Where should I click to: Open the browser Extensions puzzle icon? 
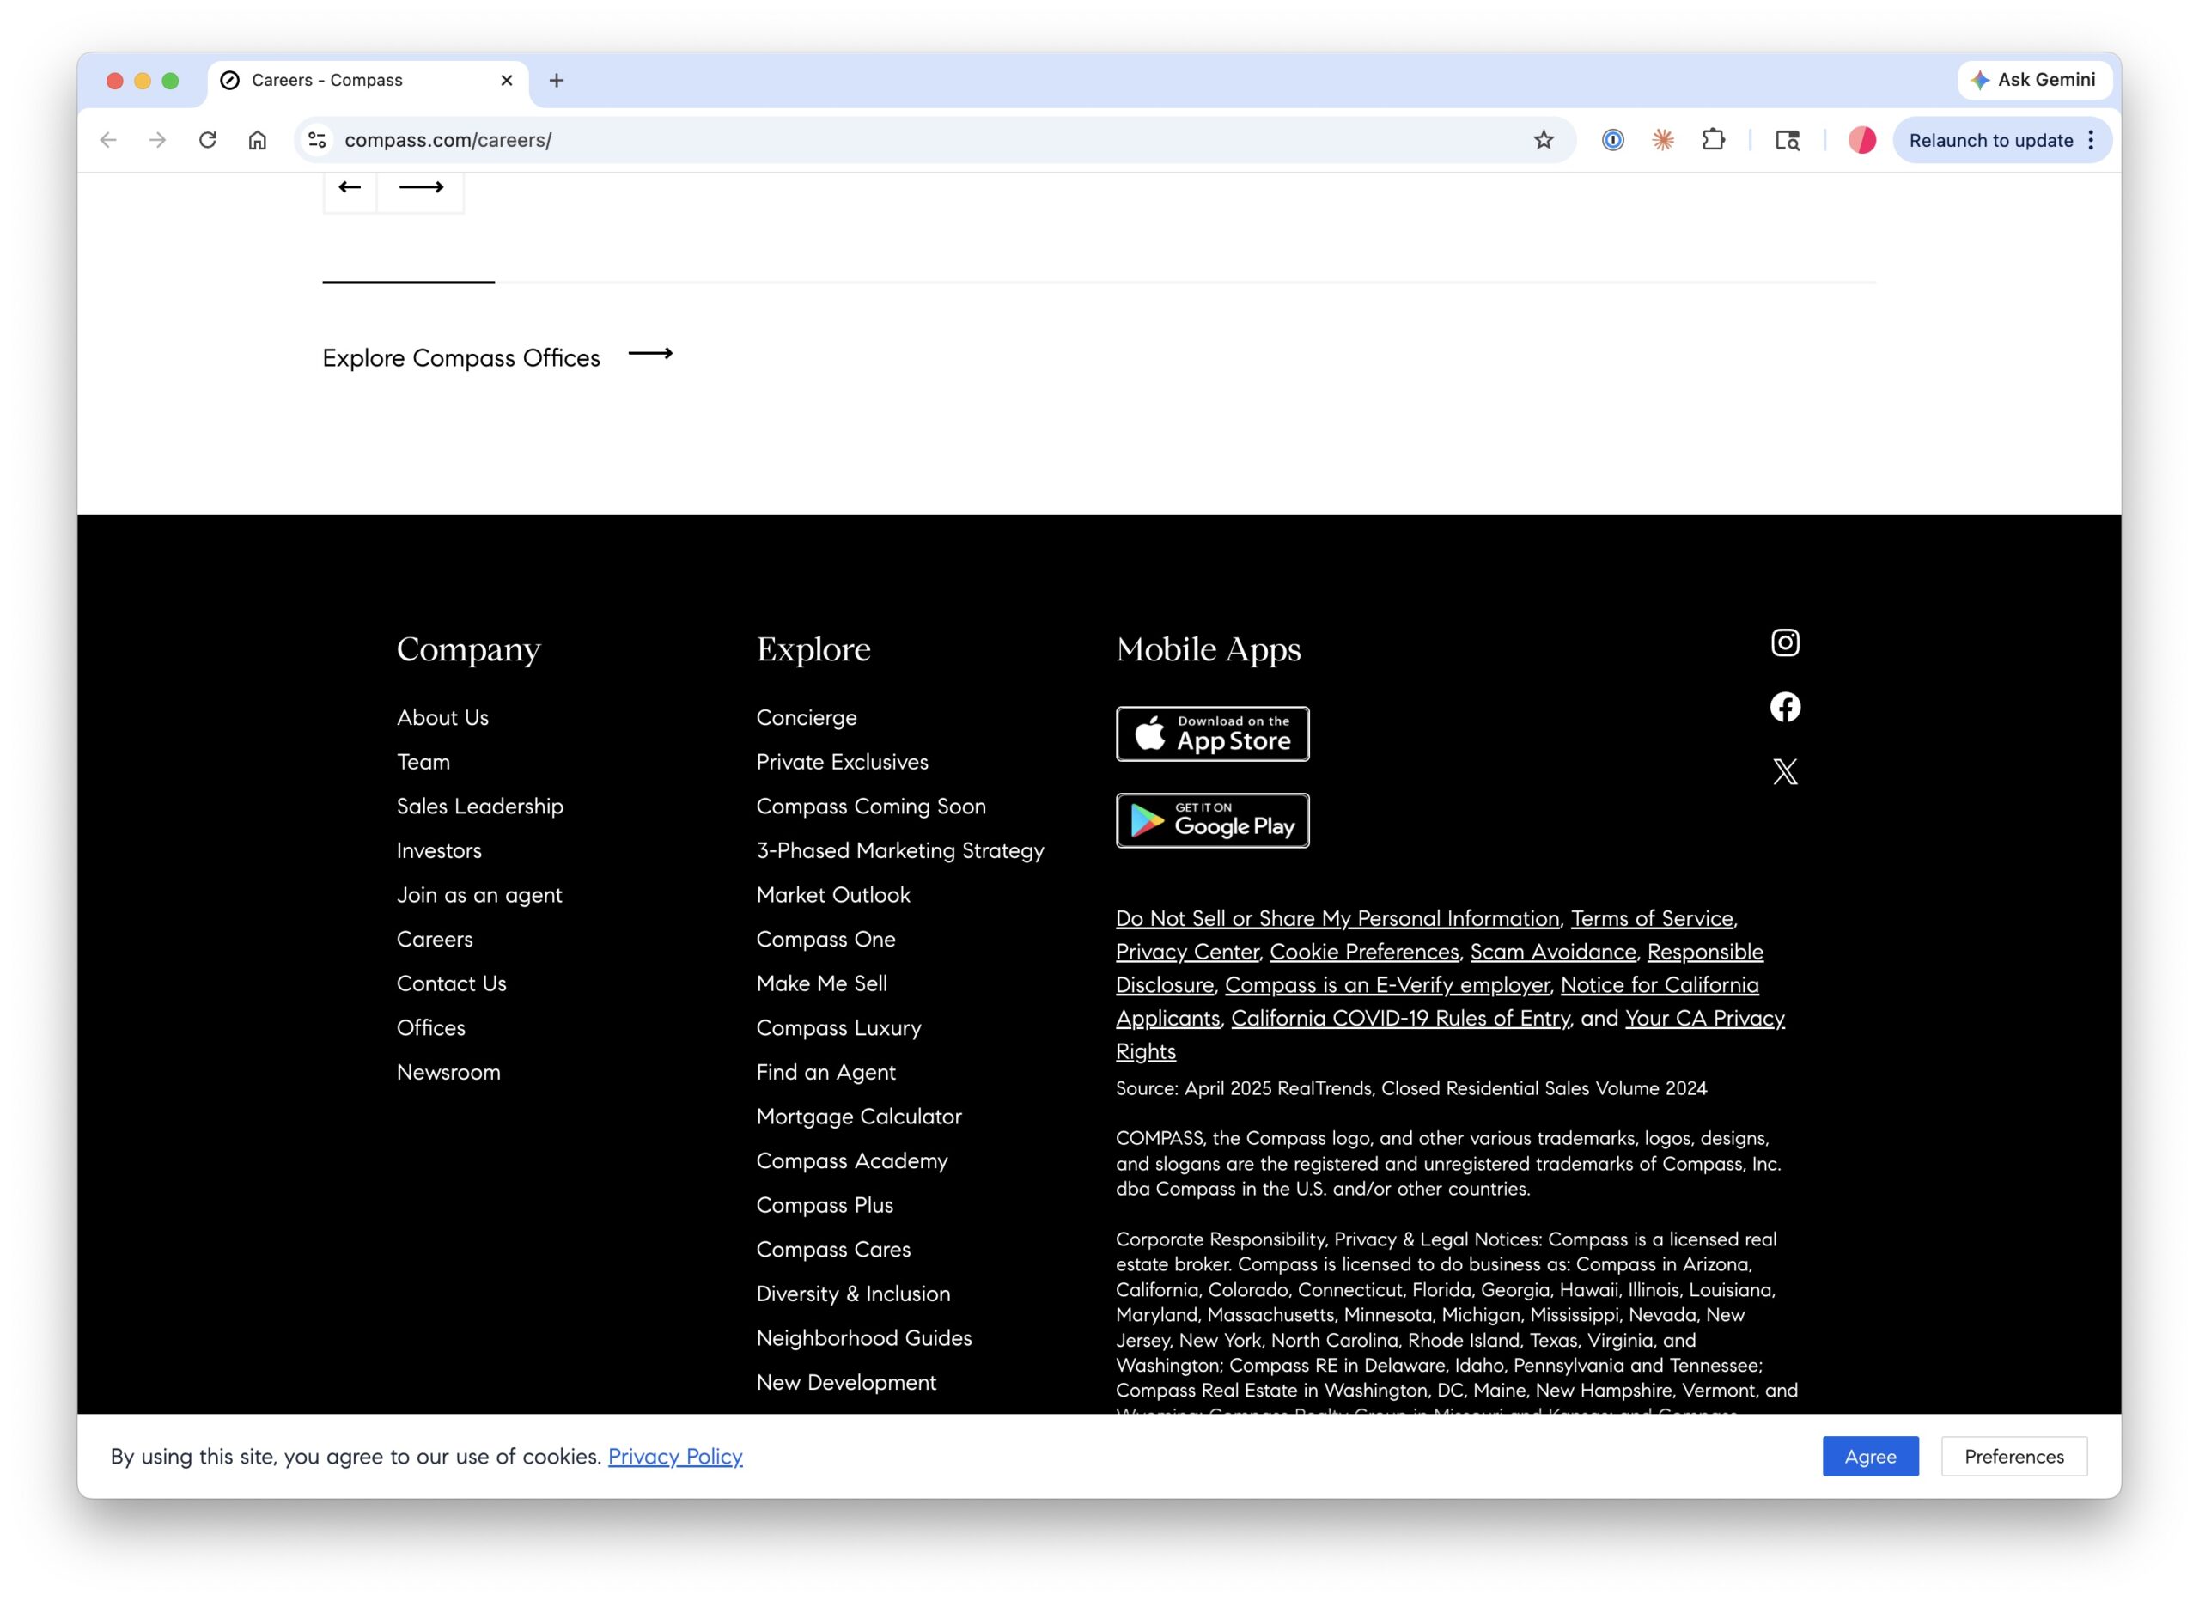pos(1713,140)
